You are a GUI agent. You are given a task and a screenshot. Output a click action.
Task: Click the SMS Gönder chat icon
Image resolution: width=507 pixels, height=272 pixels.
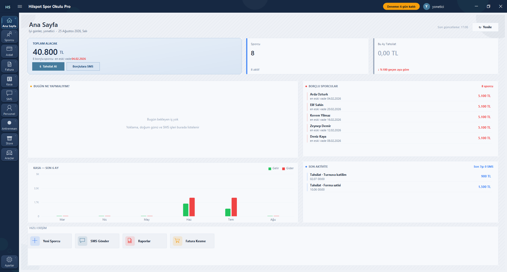pos(82,241)
